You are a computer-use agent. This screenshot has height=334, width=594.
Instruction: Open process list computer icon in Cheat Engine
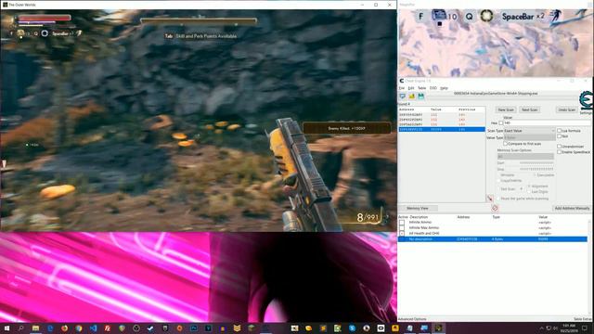point(402,96)
